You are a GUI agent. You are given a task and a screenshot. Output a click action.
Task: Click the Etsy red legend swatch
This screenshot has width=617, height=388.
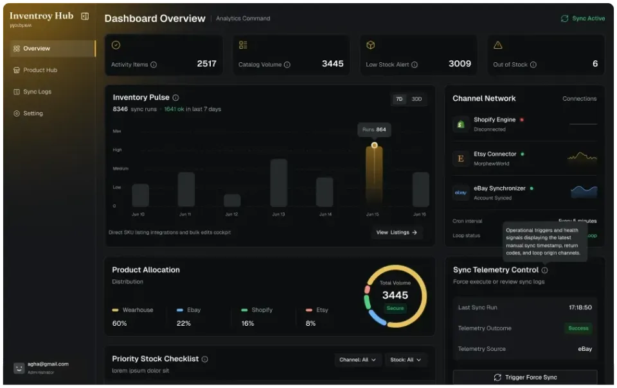[309, 310]
